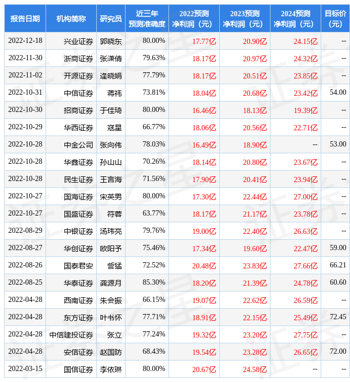This screenshot has width=350, height=382.
Task: Click the date 2022-08-29
Action: click(x=25, y=230)
